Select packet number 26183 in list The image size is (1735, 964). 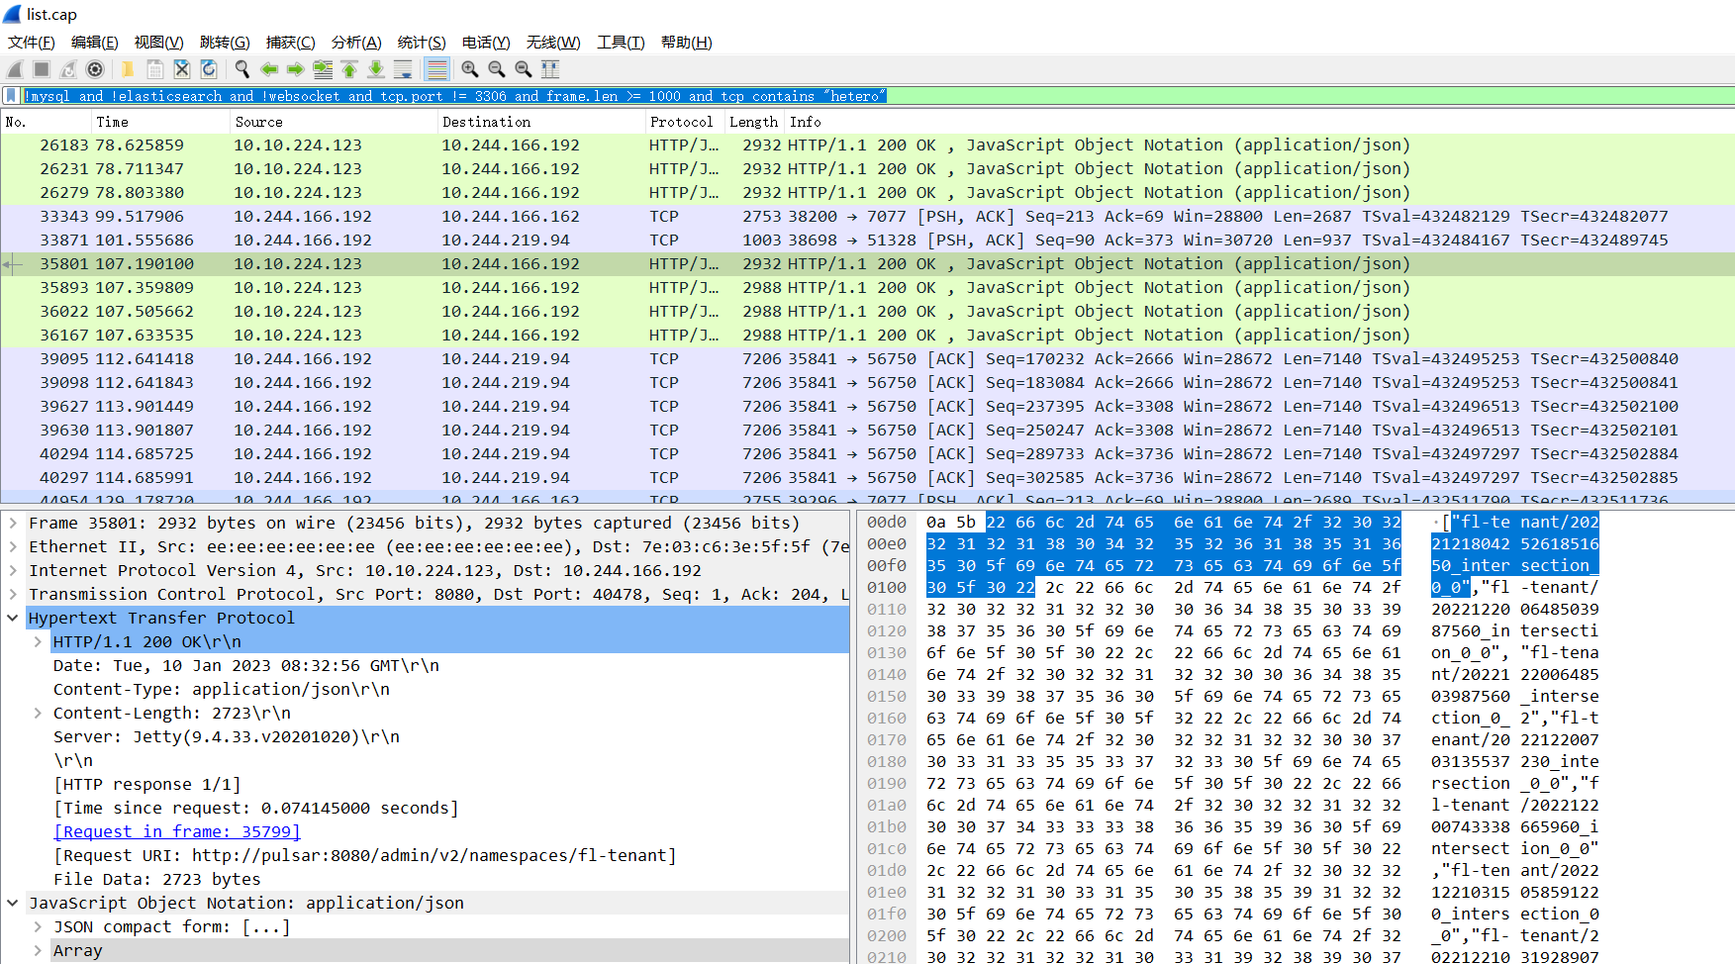click(867, 145)
